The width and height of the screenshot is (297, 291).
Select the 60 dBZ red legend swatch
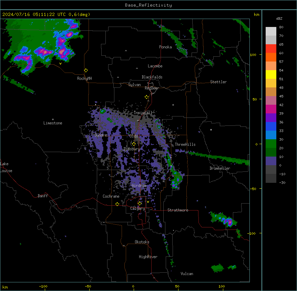click(271, 49)
